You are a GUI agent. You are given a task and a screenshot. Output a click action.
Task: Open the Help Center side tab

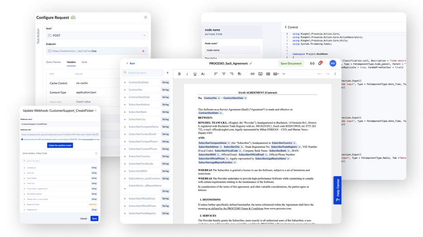[x=337, y=190]
